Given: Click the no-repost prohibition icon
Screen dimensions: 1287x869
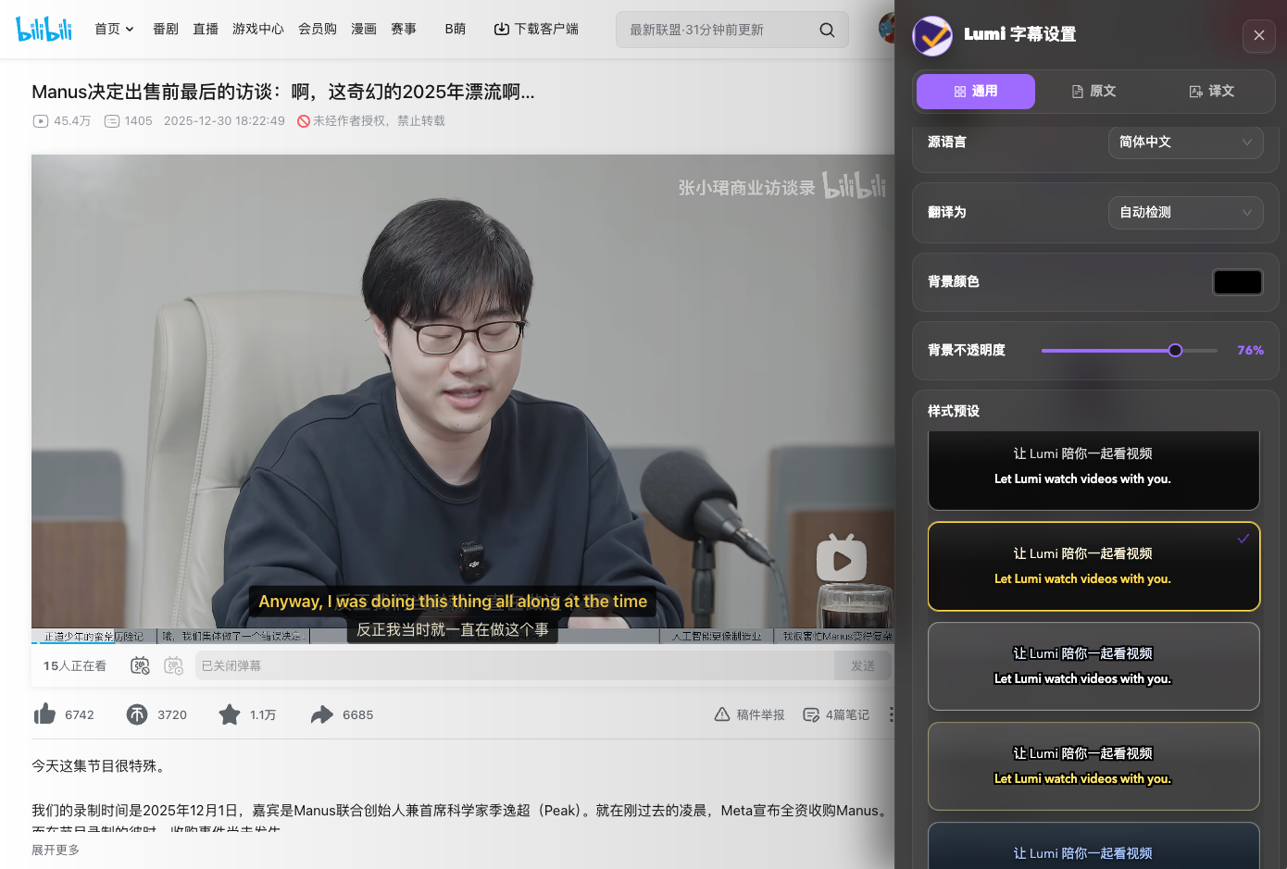Looking at the screenshot, I should point(303,121).
